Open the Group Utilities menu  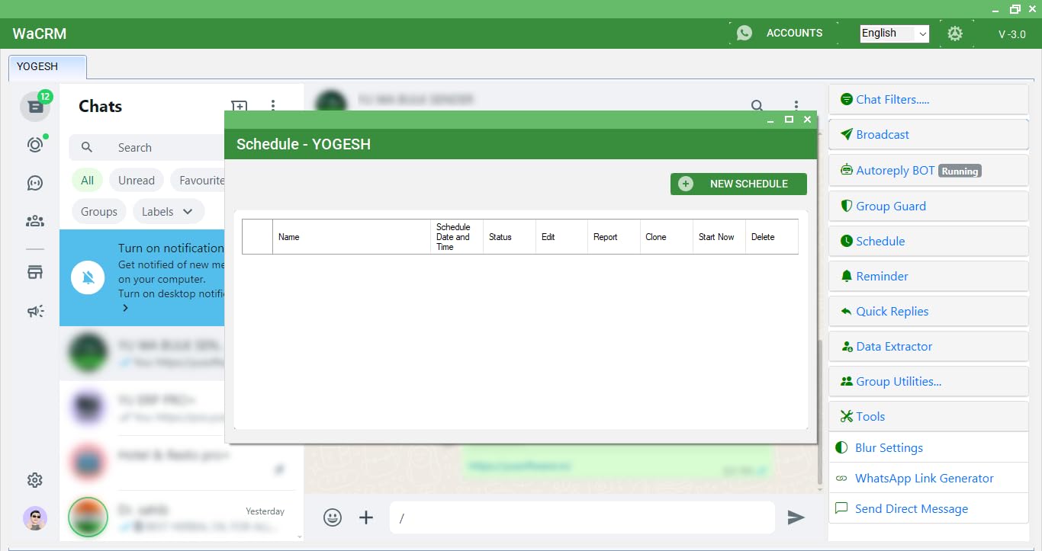pyautogui.click(x=928, y=381)
